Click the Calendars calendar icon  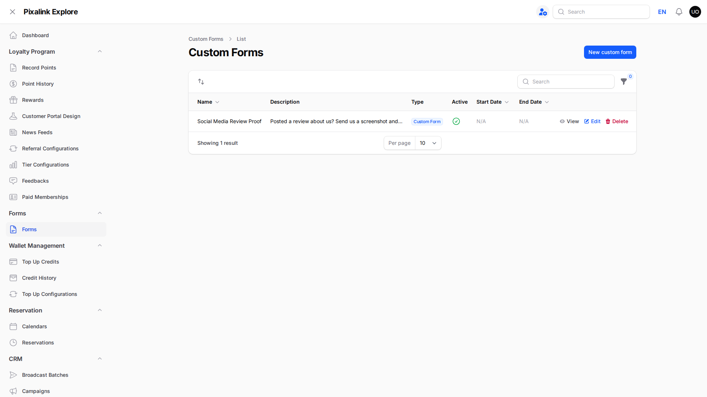[13, 326]
